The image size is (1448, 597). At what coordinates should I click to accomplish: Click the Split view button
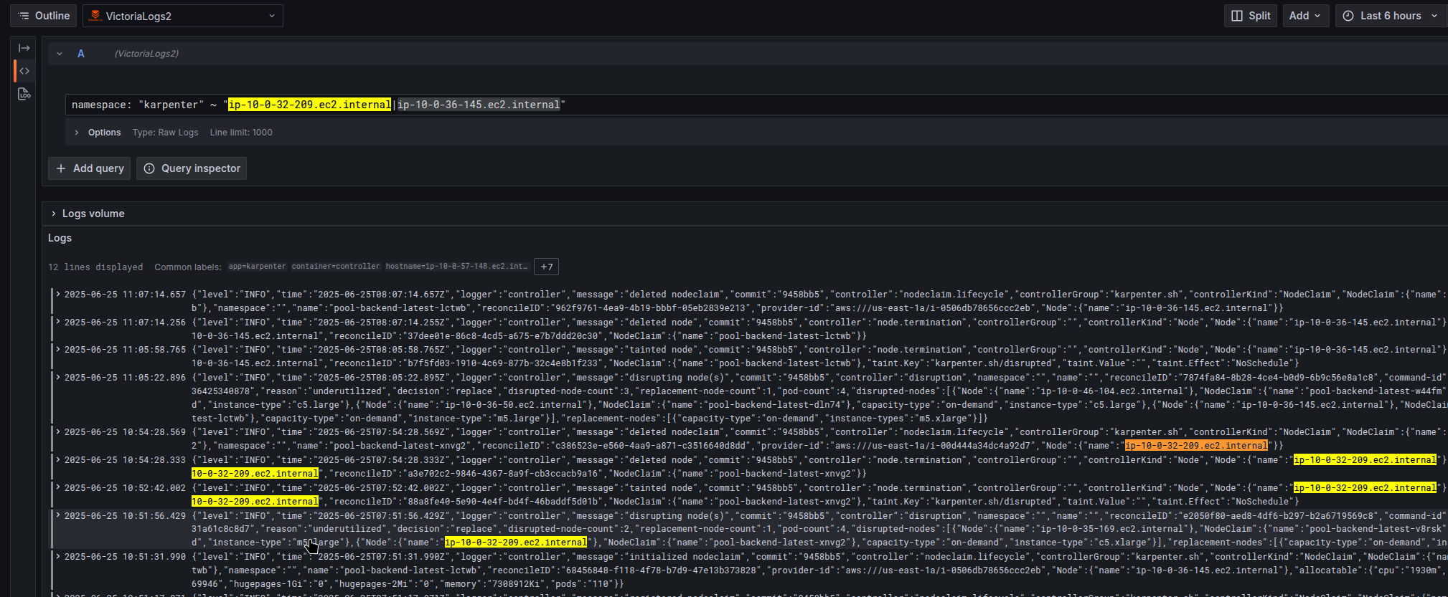pyautogui.click(x=1250, y=16)
